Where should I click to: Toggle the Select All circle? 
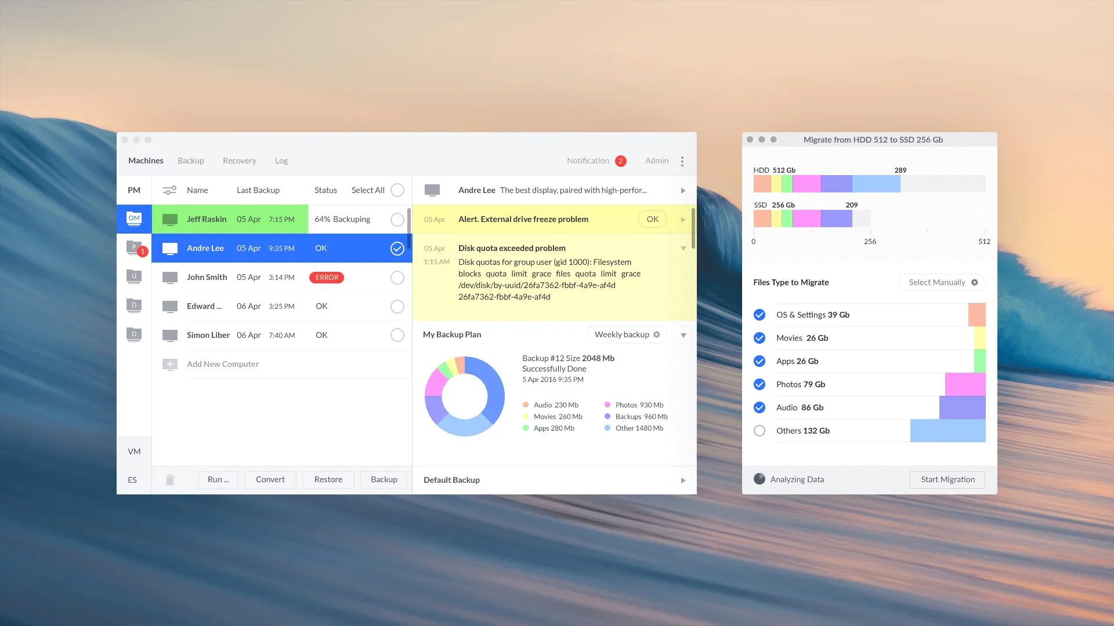point(397,190)
